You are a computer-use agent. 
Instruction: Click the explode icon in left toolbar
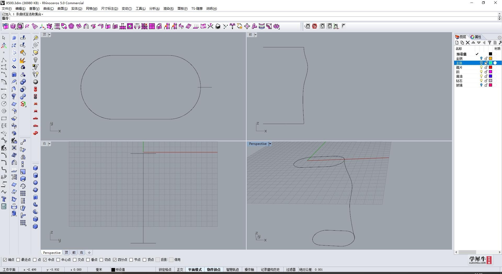click(x=23, y=60)
